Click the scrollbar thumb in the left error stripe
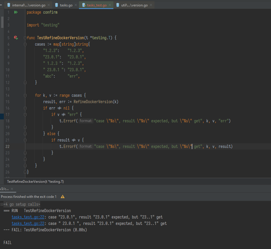 coord(2,22)
